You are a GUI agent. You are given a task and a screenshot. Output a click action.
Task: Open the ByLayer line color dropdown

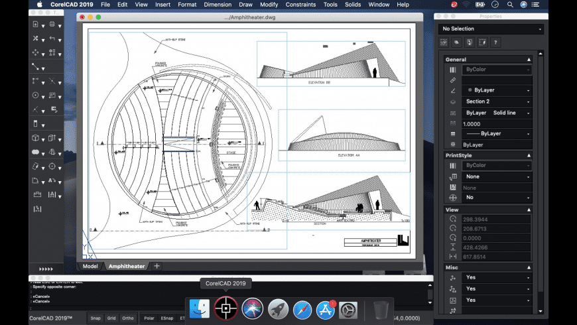[496, 90]
